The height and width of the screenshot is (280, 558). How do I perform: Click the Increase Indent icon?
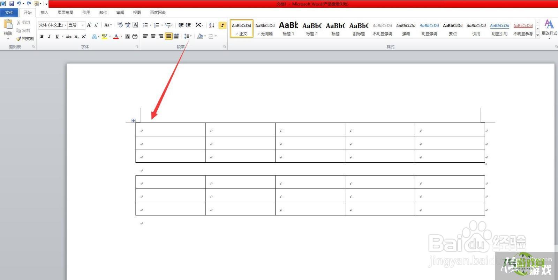188,25
